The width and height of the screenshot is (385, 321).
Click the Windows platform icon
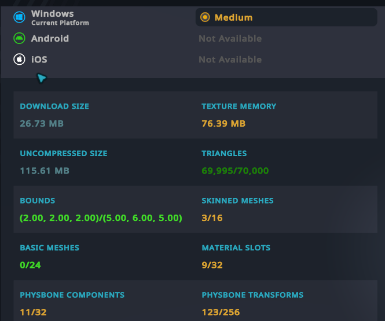[19, 17]
